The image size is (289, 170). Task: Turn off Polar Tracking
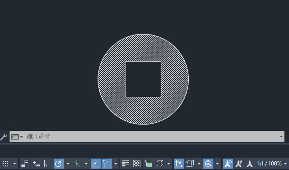[x=59, y=164]
